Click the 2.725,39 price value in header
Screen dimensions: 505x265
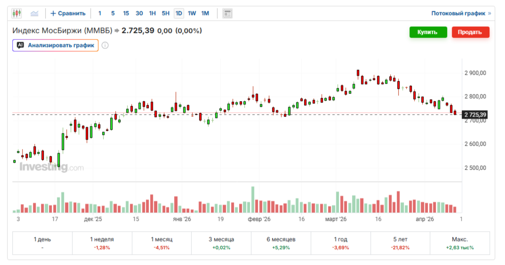click(x=138, y=31)
